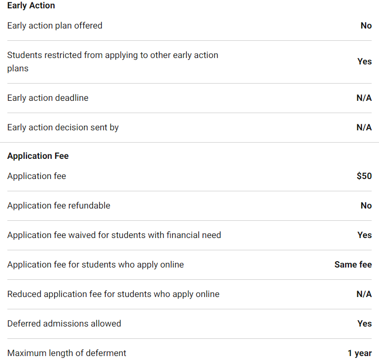Screen dimensions: 379x359
Task: Select the 'Yes' value for restricted early action
Action: pos(364,61)
